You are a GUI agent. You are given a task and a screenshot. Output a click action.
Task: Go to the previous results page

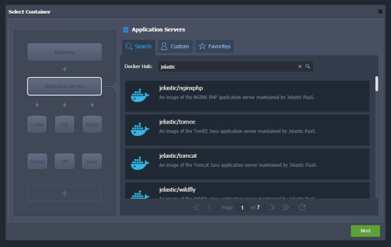tap(209, 207)
